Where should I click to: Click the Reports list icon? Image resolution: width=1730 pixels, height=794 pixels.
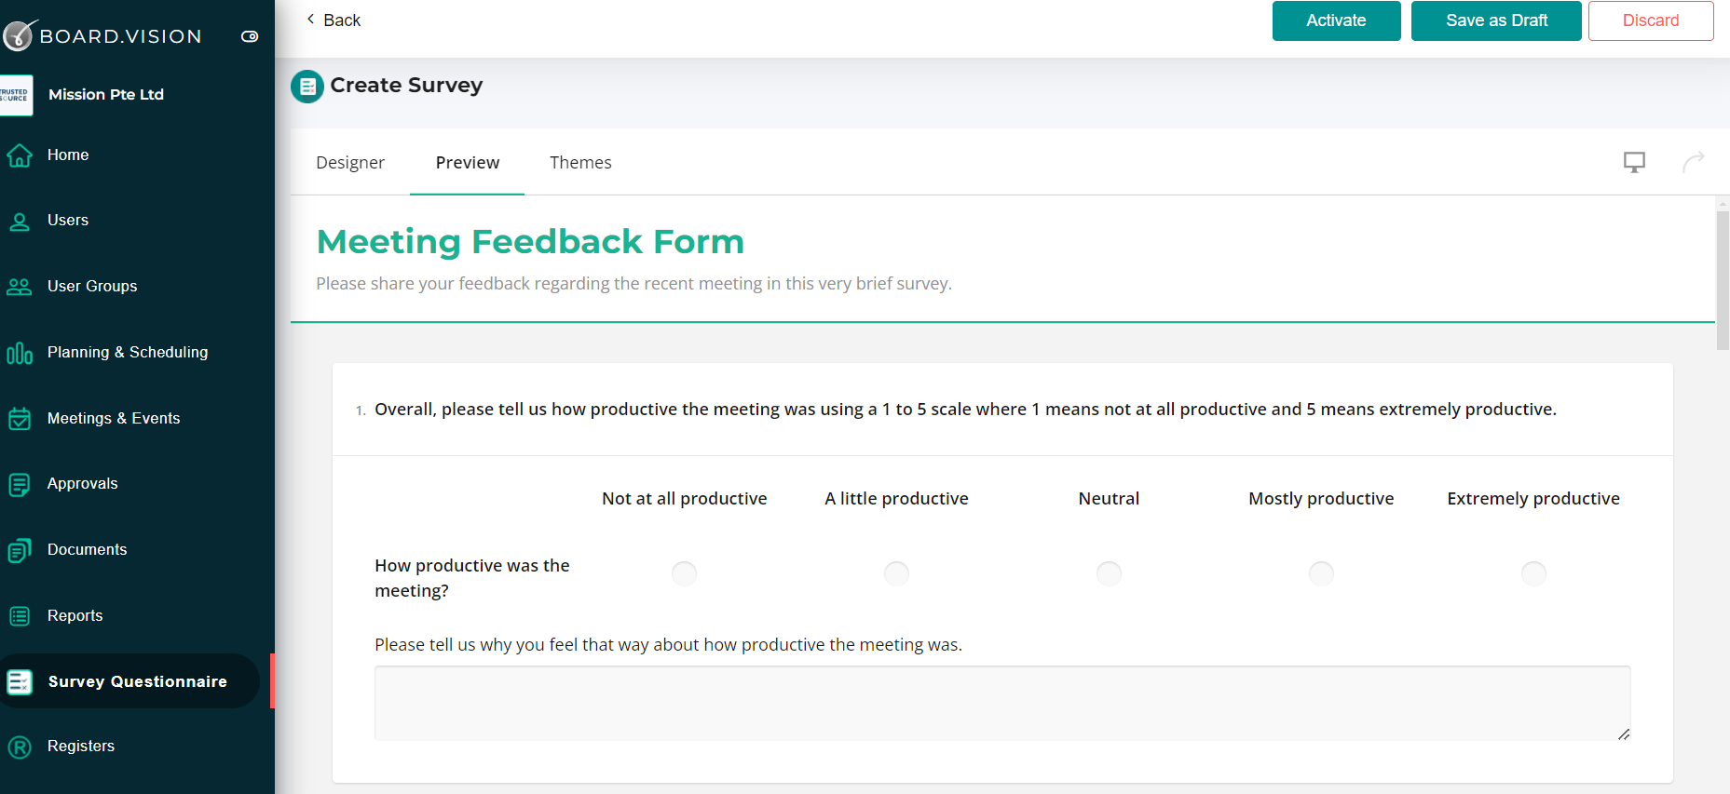pos(20,616)
